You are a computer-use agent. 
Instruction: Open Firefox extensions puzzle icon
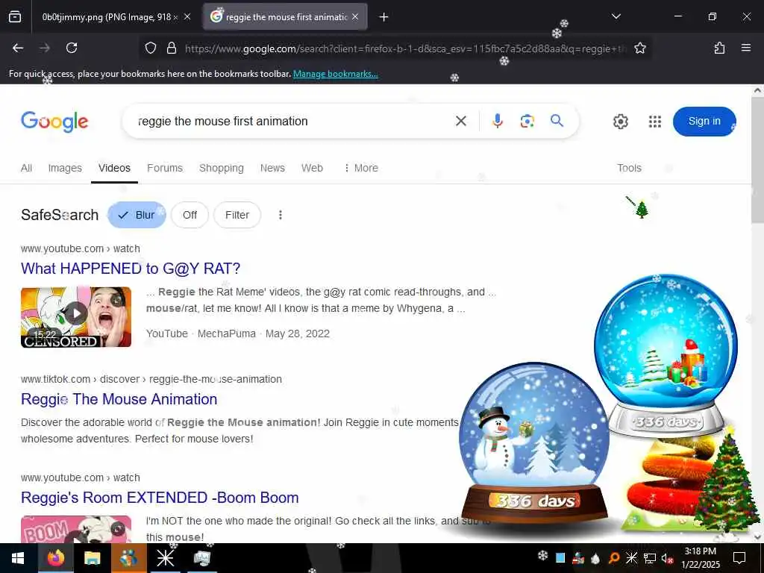(719, 48)
